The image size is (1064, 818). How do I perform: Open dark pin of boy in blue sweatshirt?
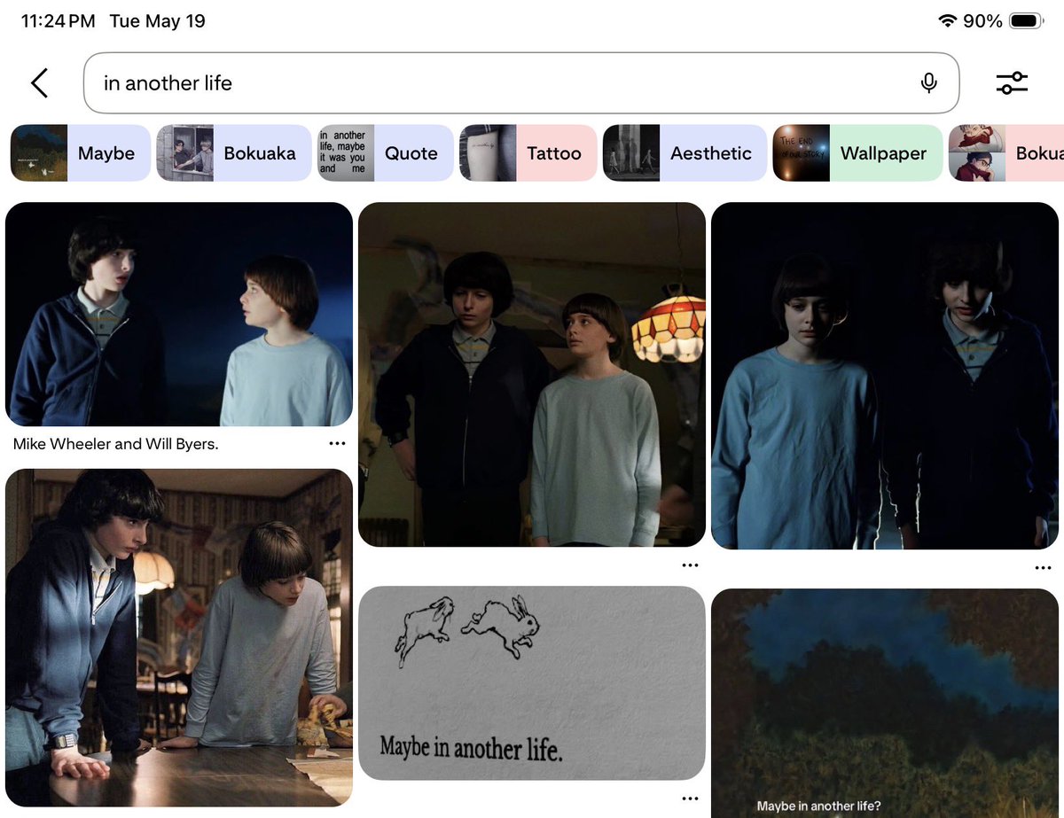coord(885,376)
